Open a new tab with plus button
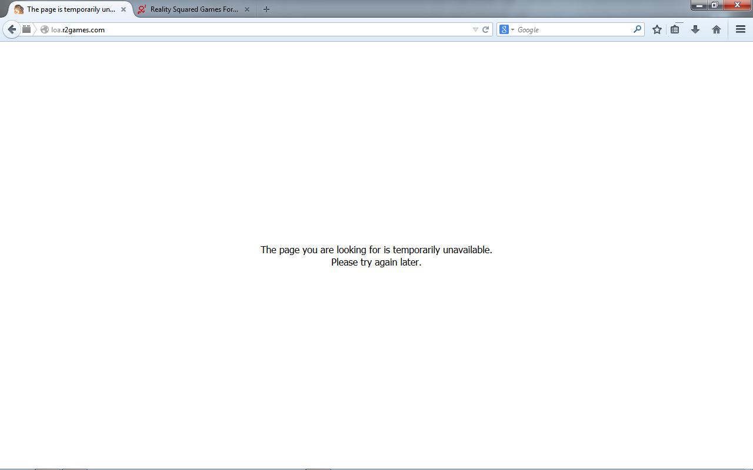Screen dimensions: 753x470 pos(266,9)
